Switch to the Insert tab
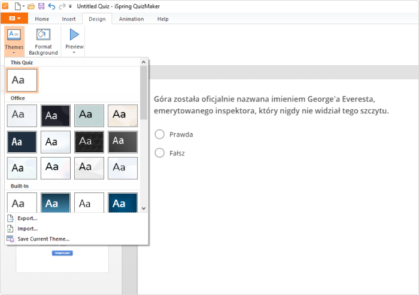Image resolution: width=419 pixels, height=295 pixels. pos(69,19)
